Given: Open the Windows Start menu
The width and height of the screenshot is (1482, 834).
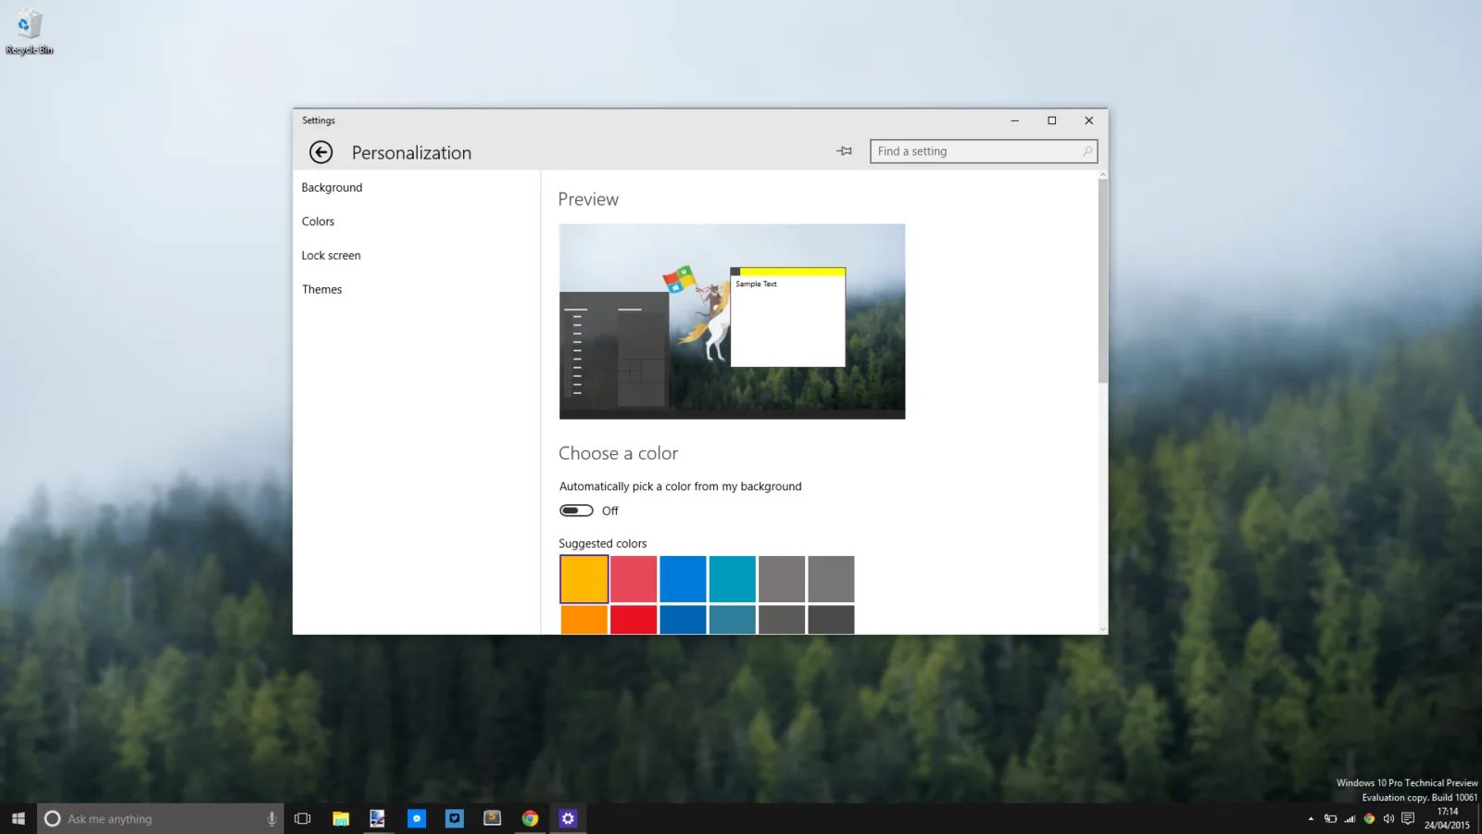Looking at the screenshot, I should point(18,818).
